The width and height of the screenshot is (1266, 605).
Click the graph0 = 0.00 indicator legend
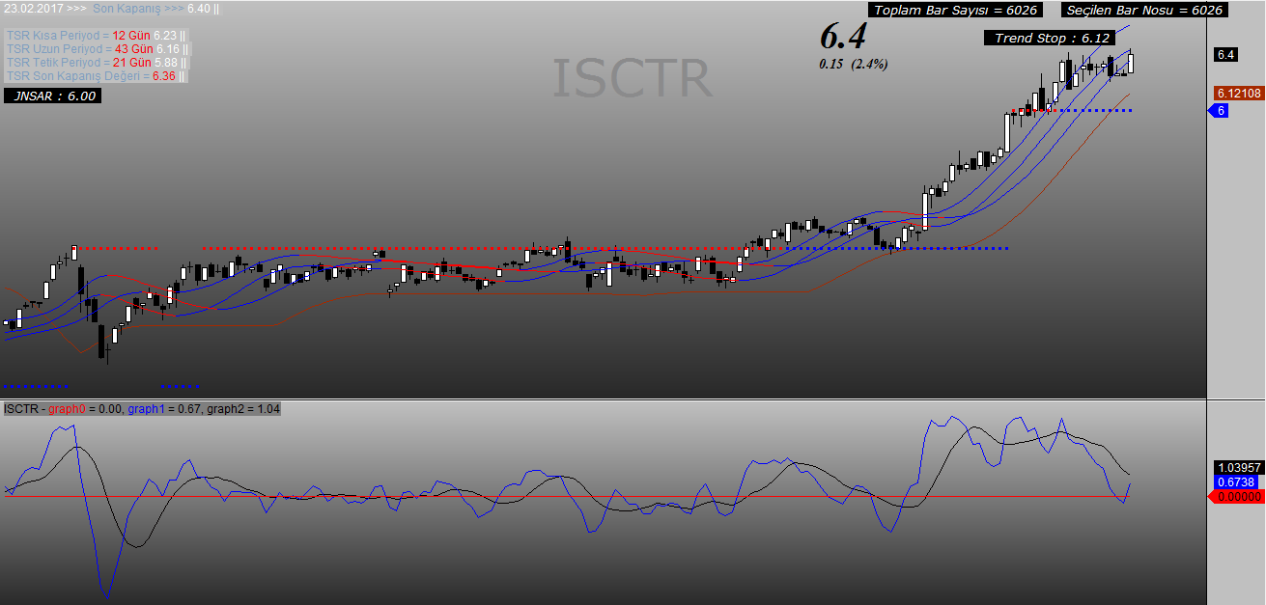click(86, 409)
